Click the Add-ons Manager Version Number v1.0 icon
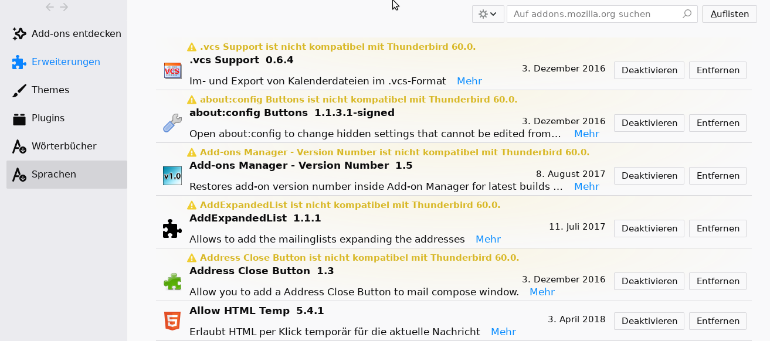This screenshot has height=341, width=770. [172, 176]
